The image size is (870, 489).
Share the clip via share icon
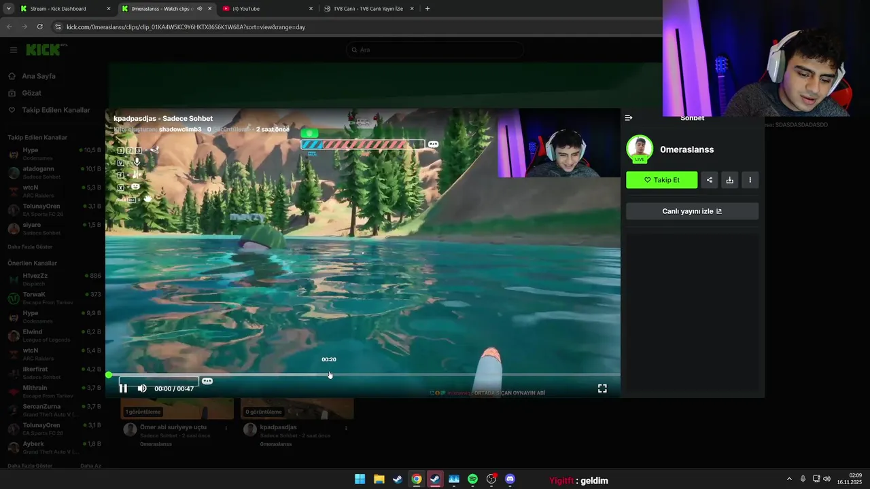710,180
